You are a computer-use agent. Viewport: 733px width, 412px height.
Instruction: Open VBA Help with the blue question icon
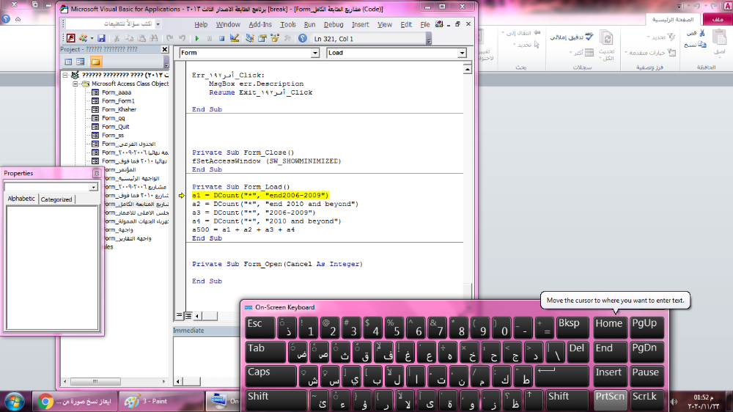(x=303, y=38)
